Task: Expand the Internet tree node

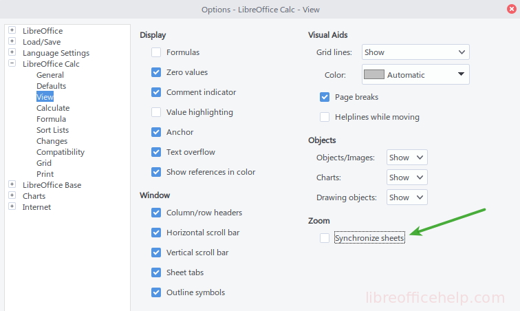Action: point(12,206)
